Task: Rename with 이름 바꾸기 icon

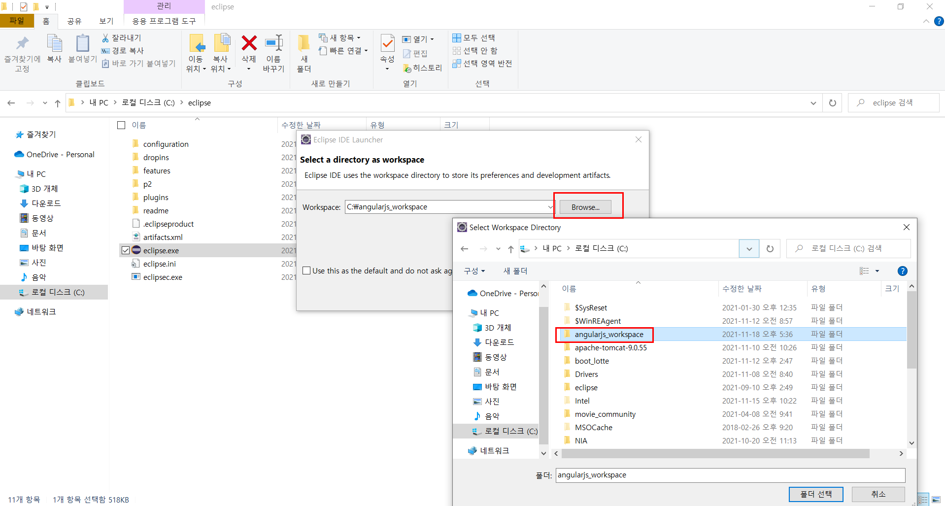Action: pos(273,53)
